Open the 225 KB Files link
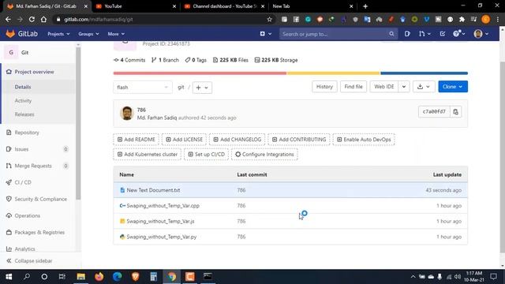The image size is (505, 284). click(230, 60)
